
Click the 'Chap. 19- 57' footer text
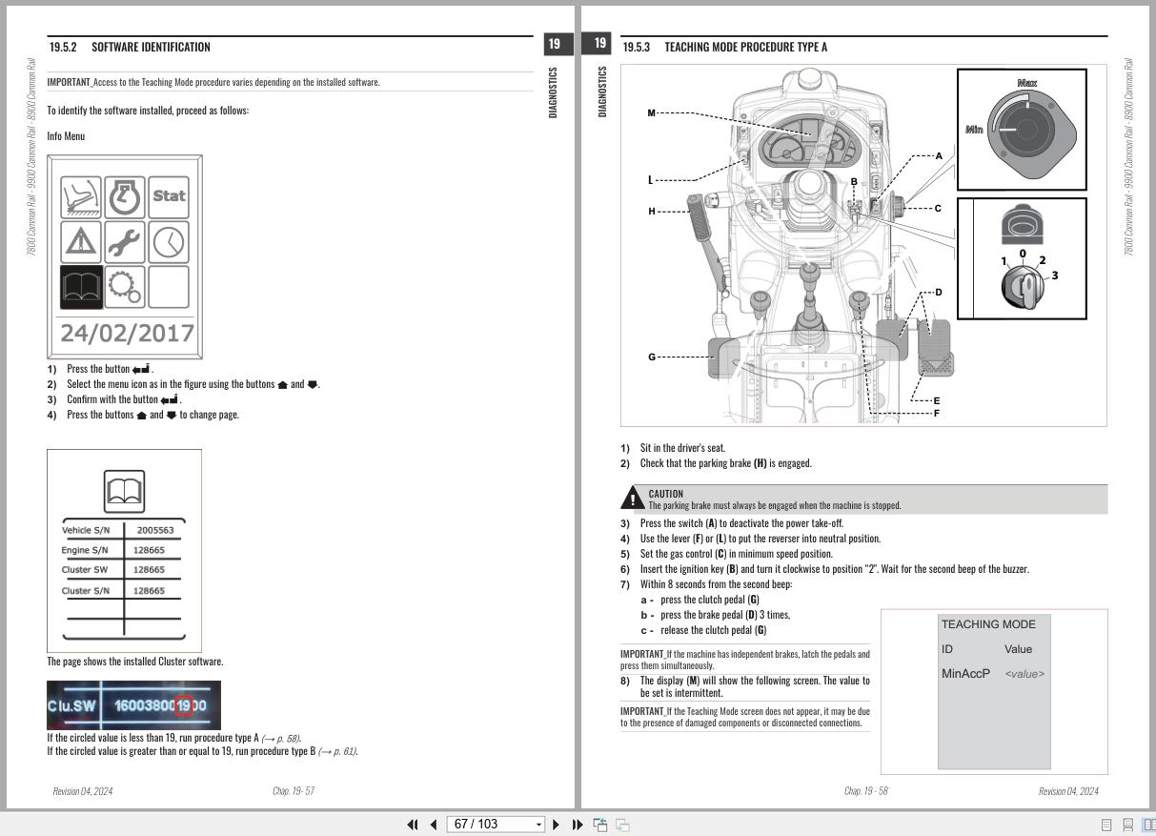294,791
